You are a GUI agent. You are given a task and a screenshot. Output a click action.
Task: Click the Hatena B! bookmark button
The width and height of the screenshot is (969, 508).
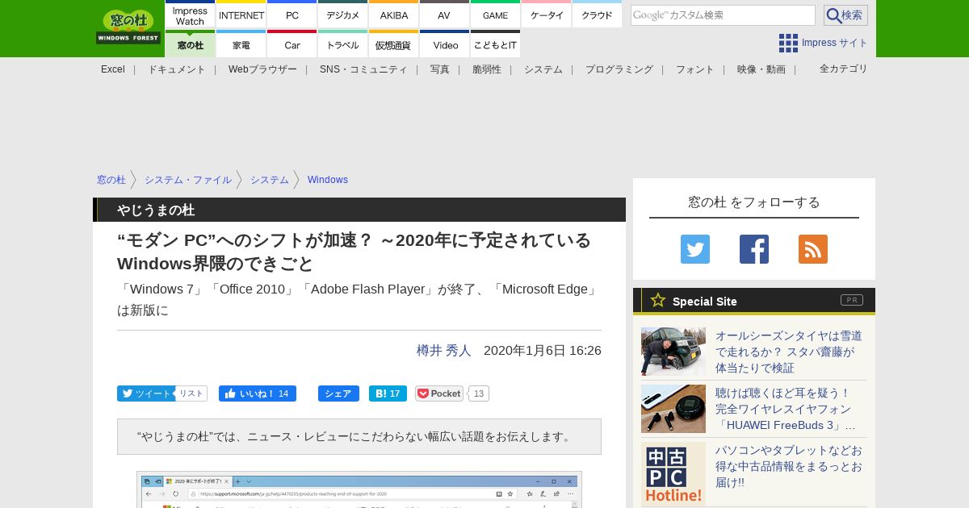pyautogui.click(x=388, y=393)
